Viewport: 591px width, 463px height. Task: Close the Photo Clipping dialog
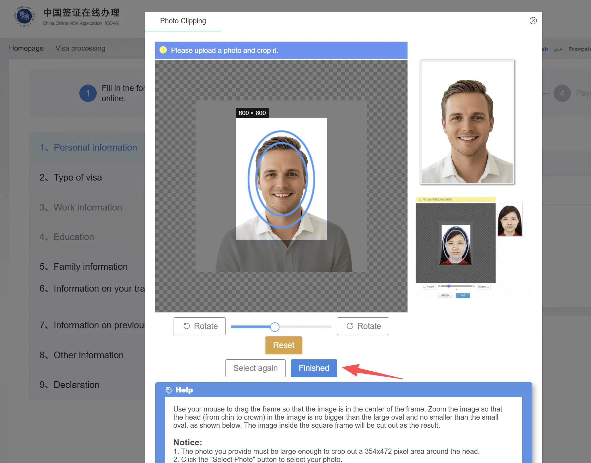(x=533, y=20)
